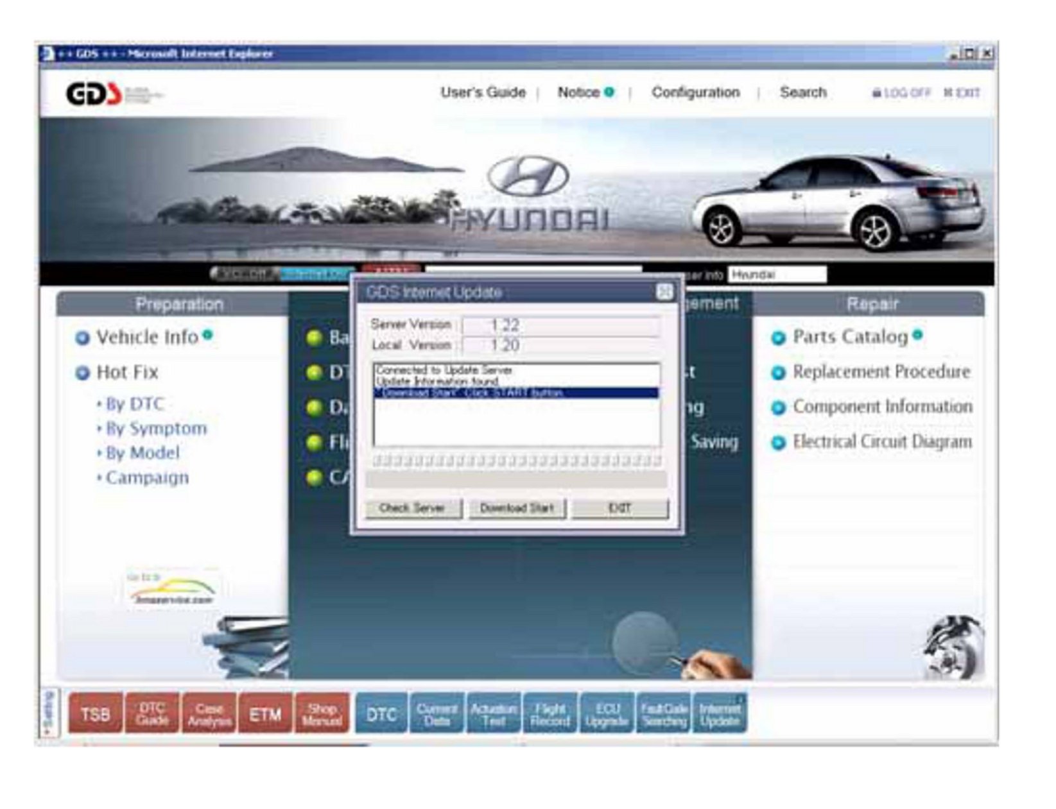Open the By Symptom hot fix link
Image resolution: width=1056 pixels, height=809 pixels.
click(x=156, y=429)
